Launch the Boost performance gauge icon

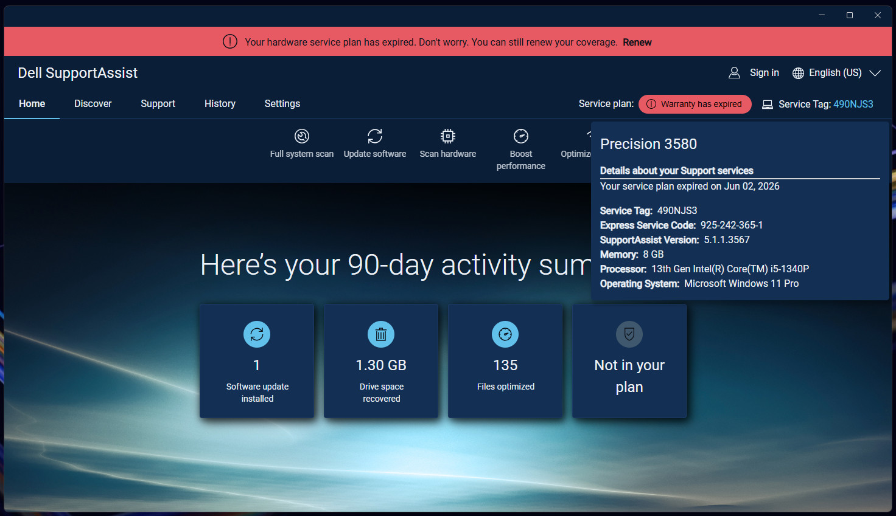point(521,136)
